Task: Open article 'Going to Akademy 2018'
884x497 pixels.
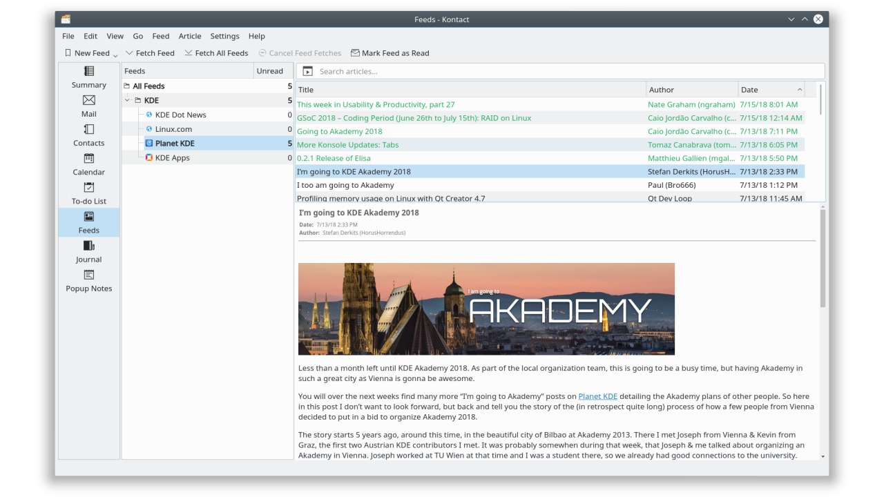Action: [x=339, y=131]
